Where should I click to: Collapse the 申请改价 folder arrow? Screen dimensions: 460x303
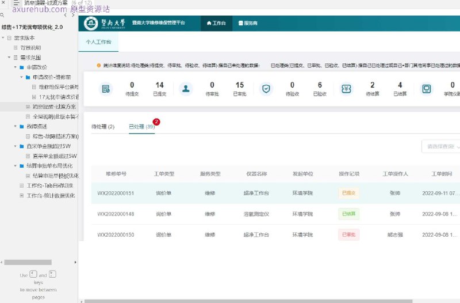16,67
